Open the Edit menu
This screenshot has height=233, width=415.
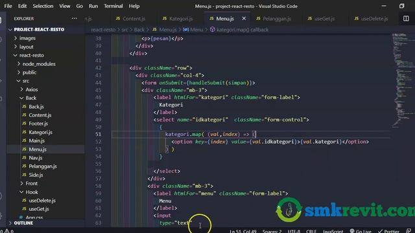tap(22, 6)
